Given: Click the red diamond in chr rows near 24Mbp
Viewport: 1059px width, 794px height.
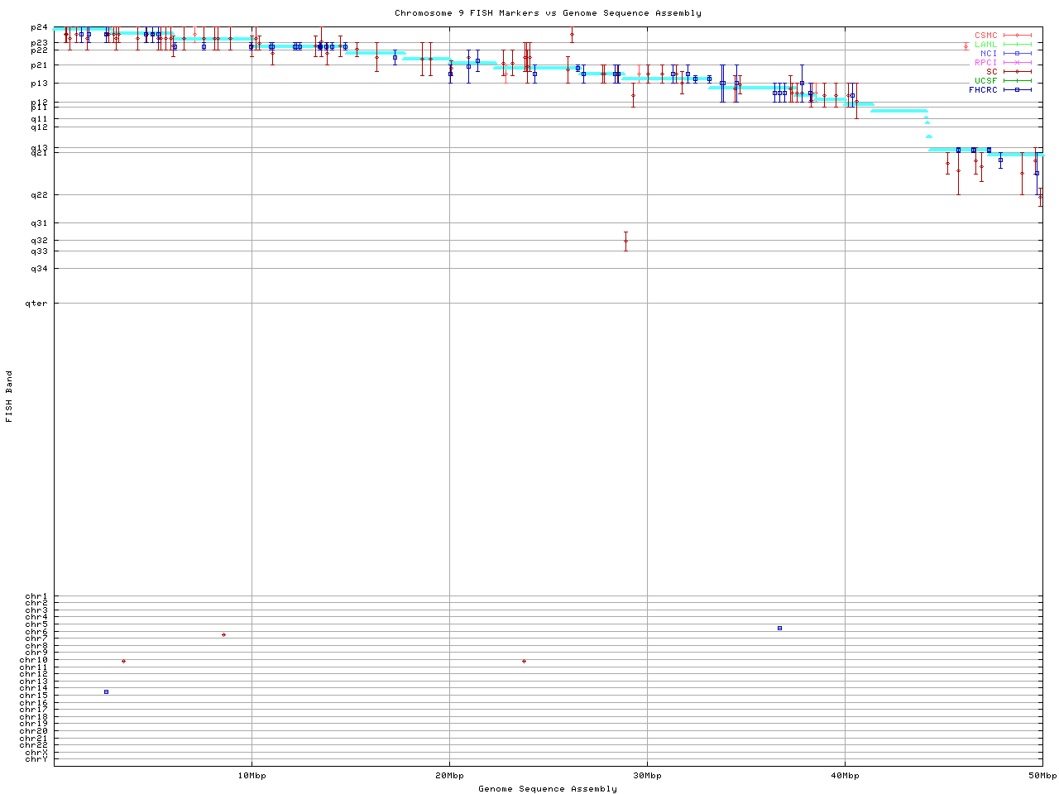Looking at the screenshot, I should coord(524,661).
